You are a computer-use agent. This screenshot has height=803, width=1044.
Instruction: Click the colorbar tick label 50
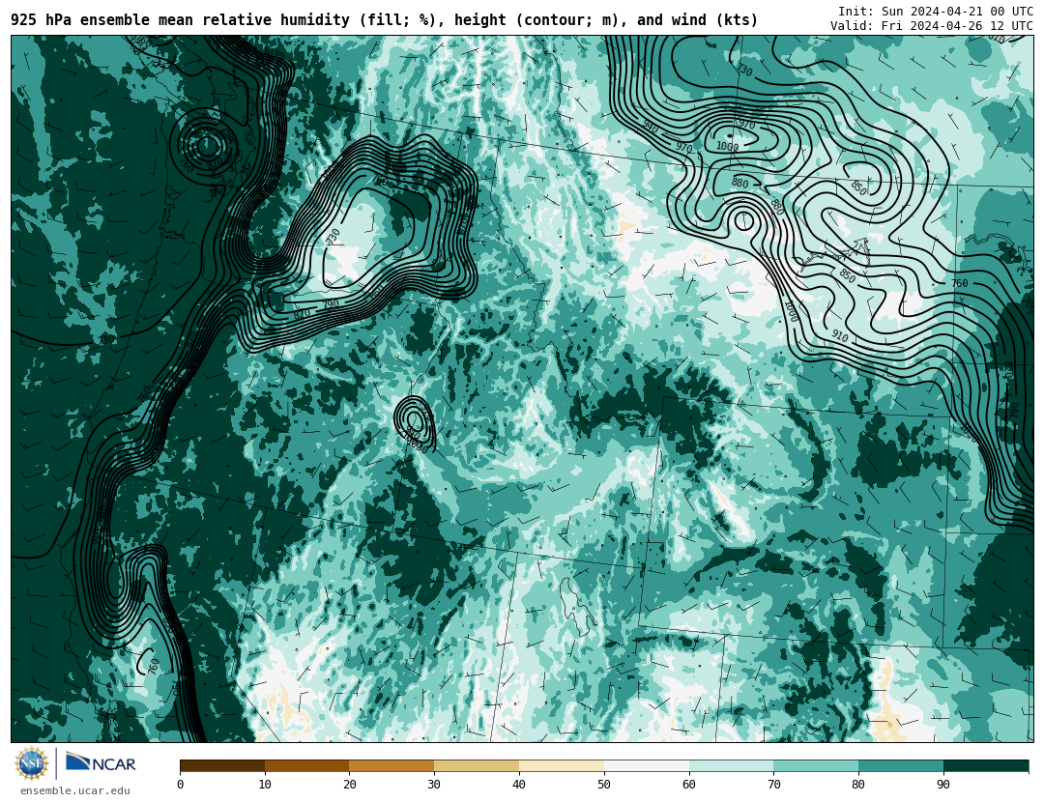[604, 785]
